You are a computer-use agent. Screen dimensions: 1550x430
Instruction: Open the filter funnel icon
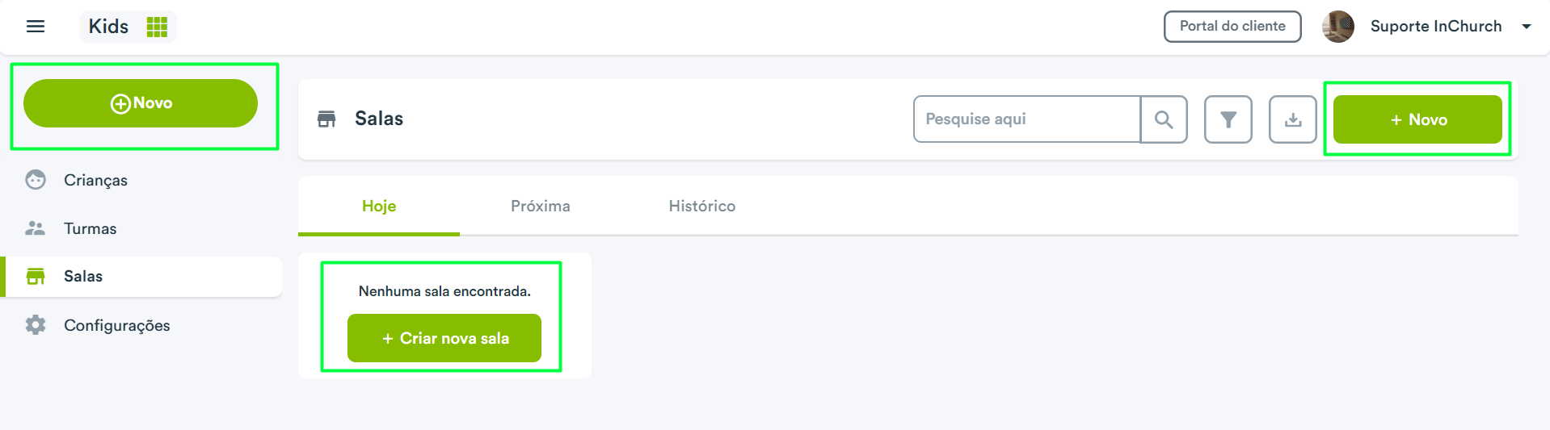click(x=1228, y=119)
